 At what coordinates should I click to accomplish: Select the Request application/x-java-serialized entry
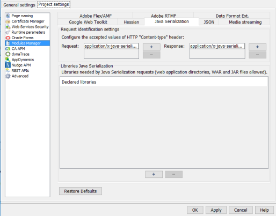(x=111, y=46)
